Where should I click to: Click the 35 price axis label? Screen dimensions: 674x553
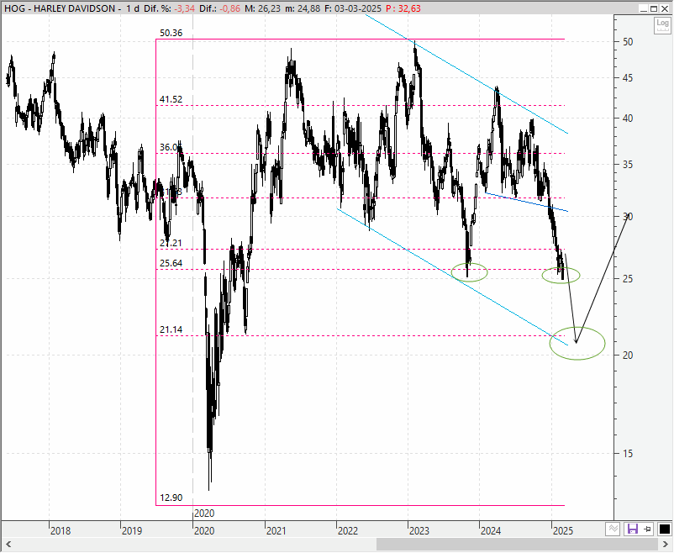click(628, 164)
